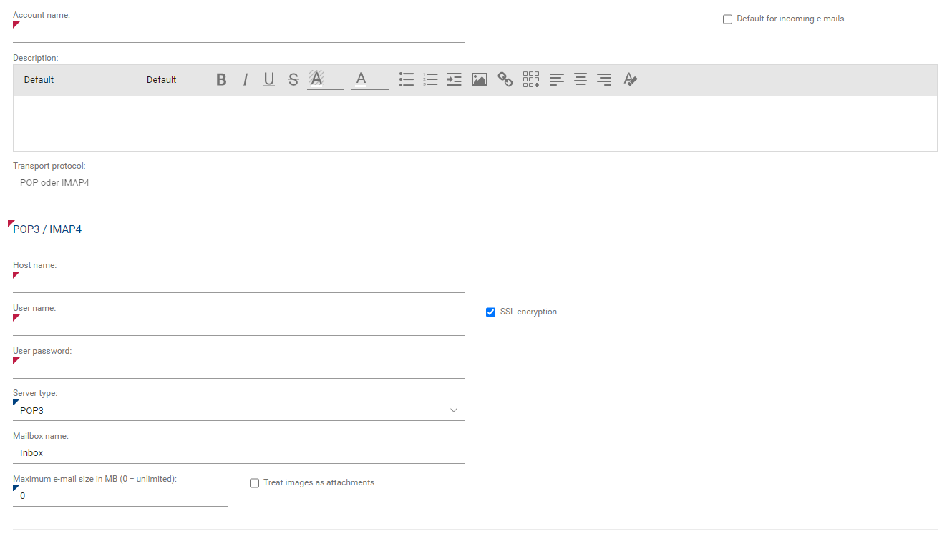Viewport: 947px width, 536px height.
Task: Open font family dropdown in toolbar
Action: (78, 80)
